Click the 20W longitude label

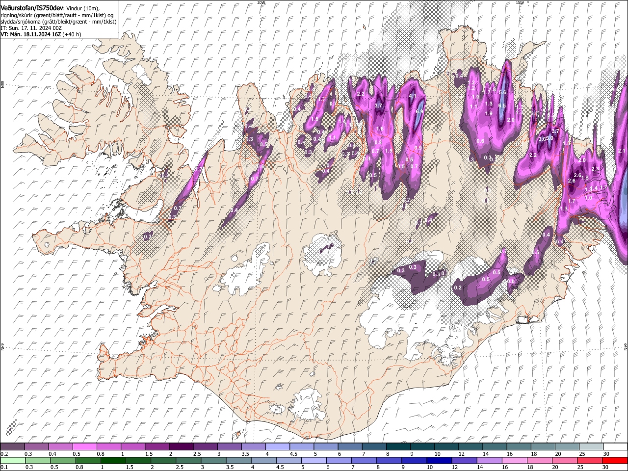tap(261, 2)
